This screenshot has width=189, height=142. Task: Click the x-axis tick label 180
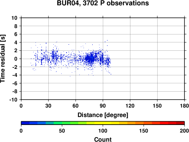[184, 106]
